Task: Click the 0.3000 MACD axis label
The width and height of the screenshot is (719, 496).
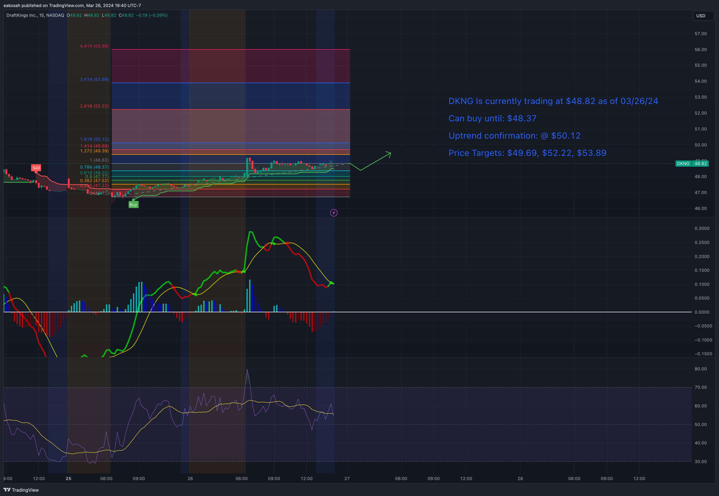Action: pyautogui.click(x=702, y=229)
